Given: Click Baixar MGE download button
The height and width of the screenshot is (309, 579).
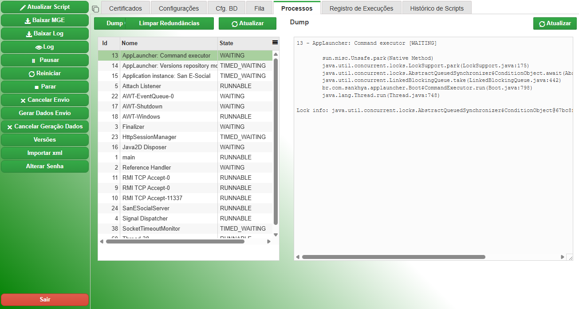Looking at the screenshot, I should 45,20.
